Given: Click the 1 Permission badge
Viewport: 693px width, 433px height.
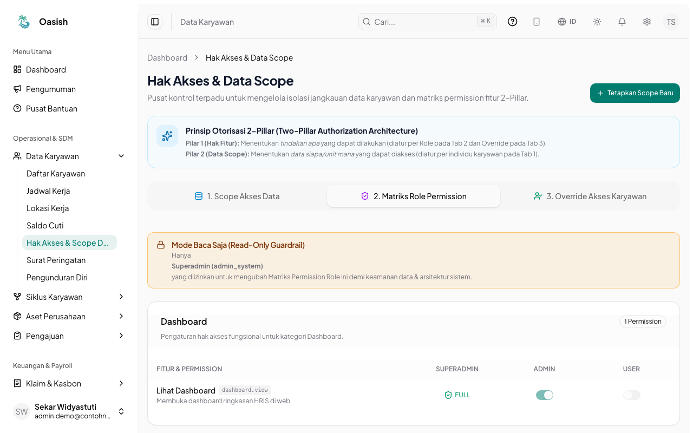Looking at the screenshot, I should [x=643, y=322].
